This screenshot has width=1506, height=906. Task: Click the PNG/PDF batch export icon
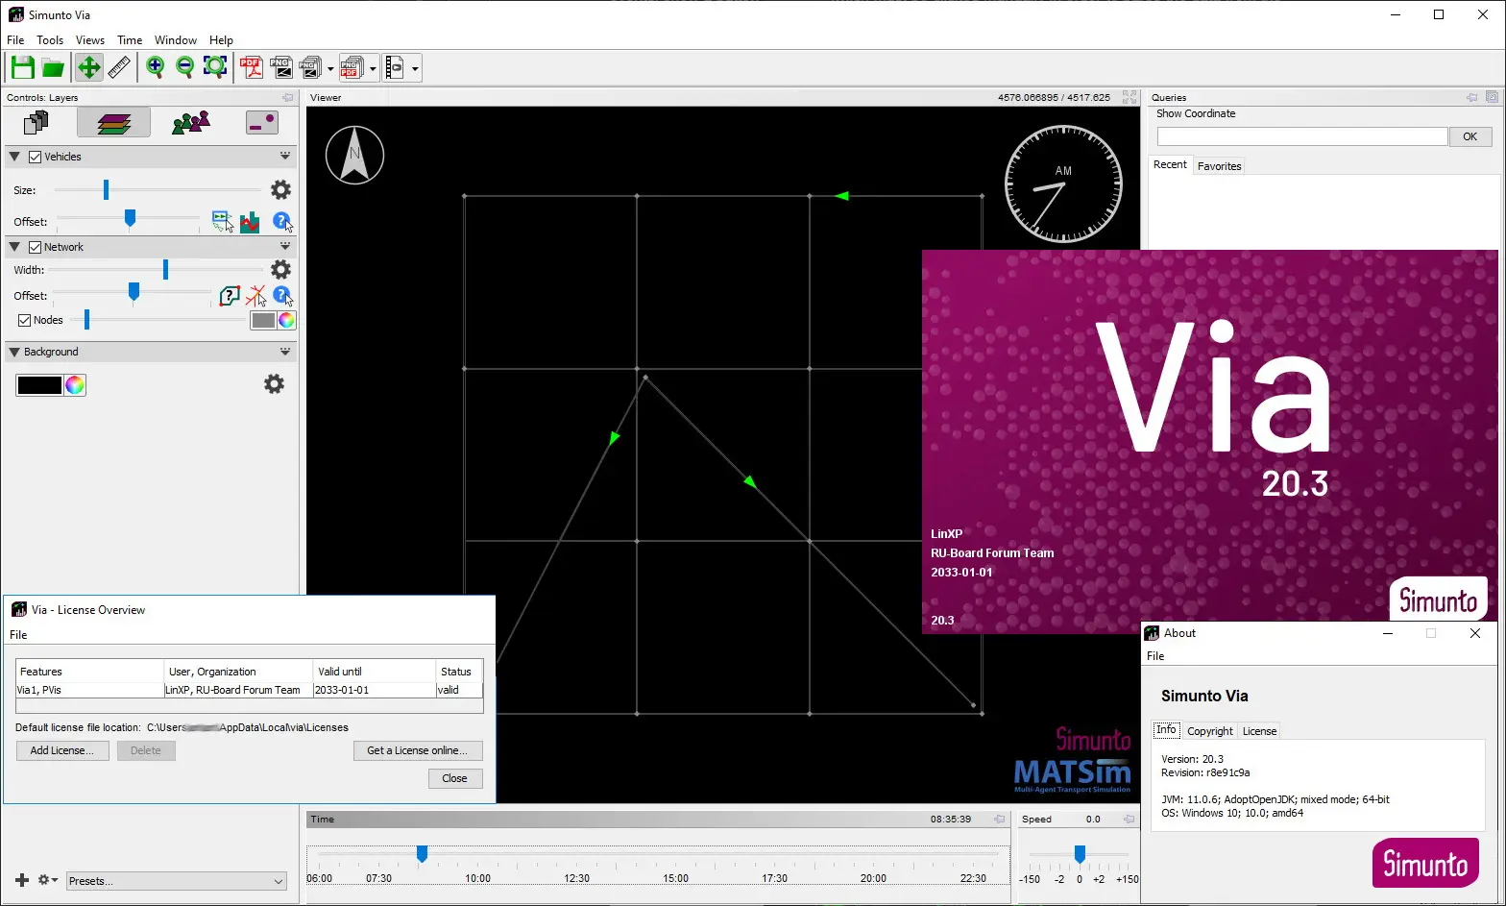pyautogui.click(x=351, y=67)
